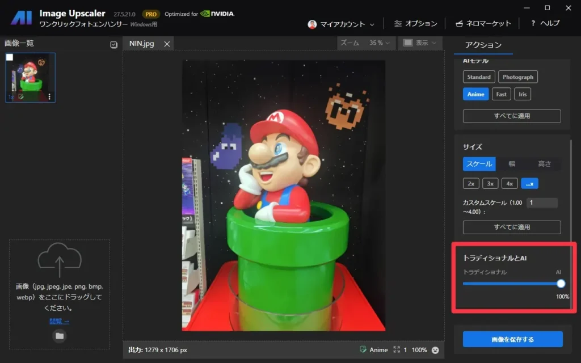Expand the 表示 view mode dropdown
The height and width of the screenshot is (363, 581).
420,43
